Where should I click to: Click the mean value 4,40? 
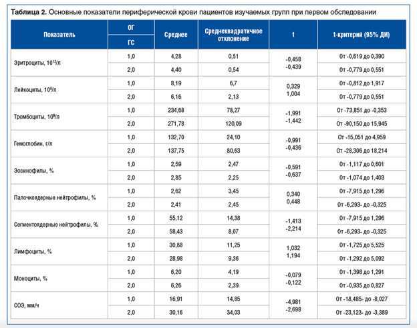pyautogui.click(x=176, y=70)
